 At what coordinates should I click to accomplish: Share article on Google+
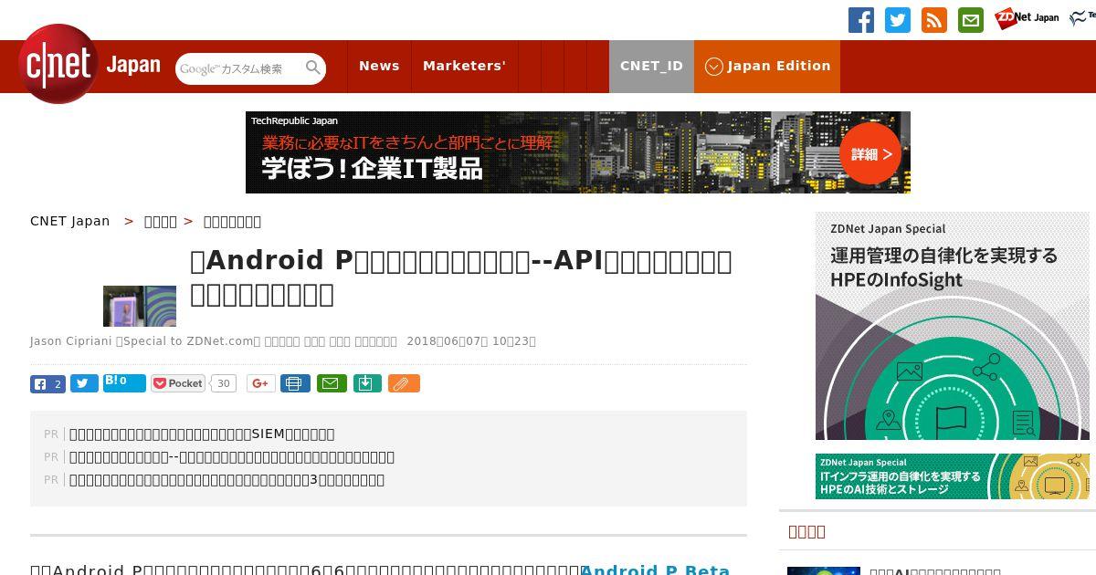(x=260, y=383)
